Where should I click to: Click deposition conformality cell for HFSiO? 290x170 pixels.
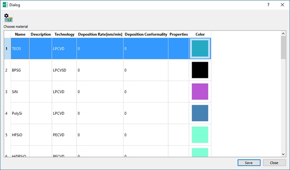pos(146,135)
